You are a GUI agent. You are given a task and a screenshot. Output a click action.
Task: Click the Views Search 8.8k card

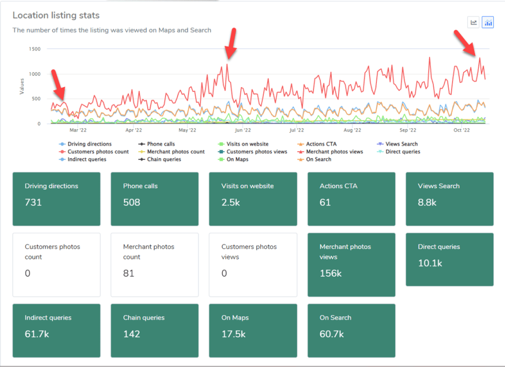coord(449,199)
